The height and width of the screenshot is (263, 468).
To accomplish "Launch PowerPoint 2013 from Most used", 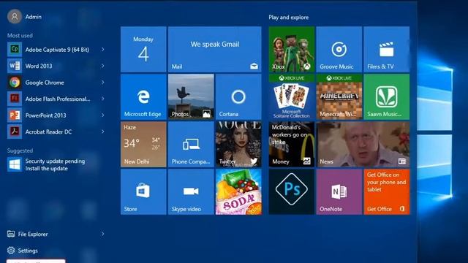I will (x=57, y=115).
